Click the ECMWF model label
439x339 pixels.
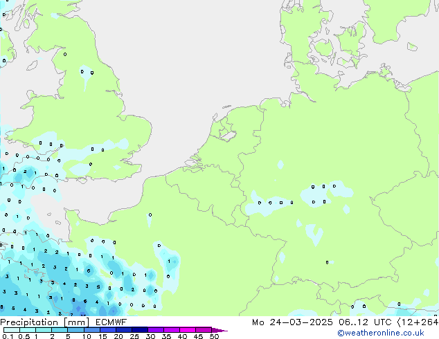(111, 322)
